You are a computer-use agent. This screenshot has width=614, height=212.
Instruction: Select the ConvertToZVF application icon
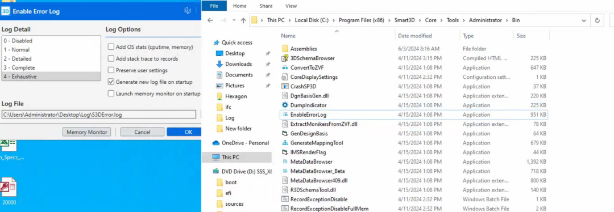pyautogui.click(x=285, y=67)
